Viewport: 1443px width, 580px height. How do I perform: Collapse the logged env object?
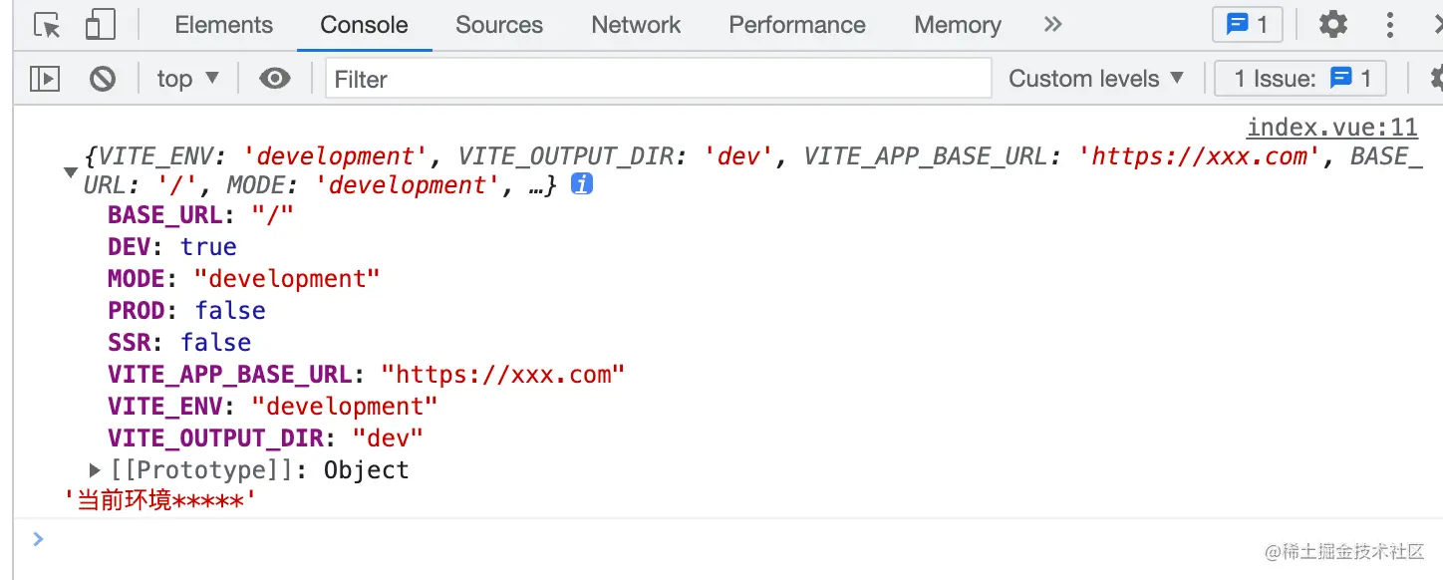[70, 171]
